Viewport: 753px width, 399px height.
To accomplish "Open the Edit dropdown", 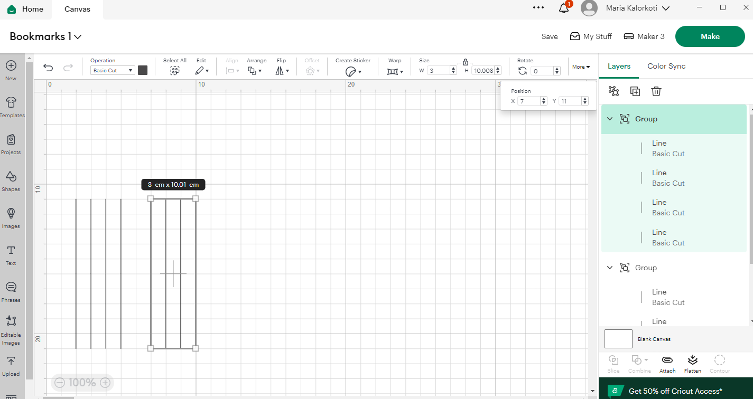I will (x=202, y=71).
